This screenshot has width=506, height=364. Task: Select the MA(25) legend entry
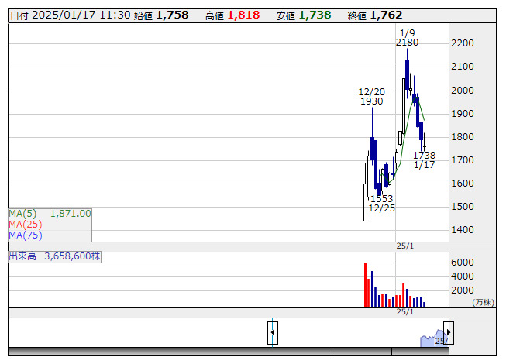pos(26,225)
